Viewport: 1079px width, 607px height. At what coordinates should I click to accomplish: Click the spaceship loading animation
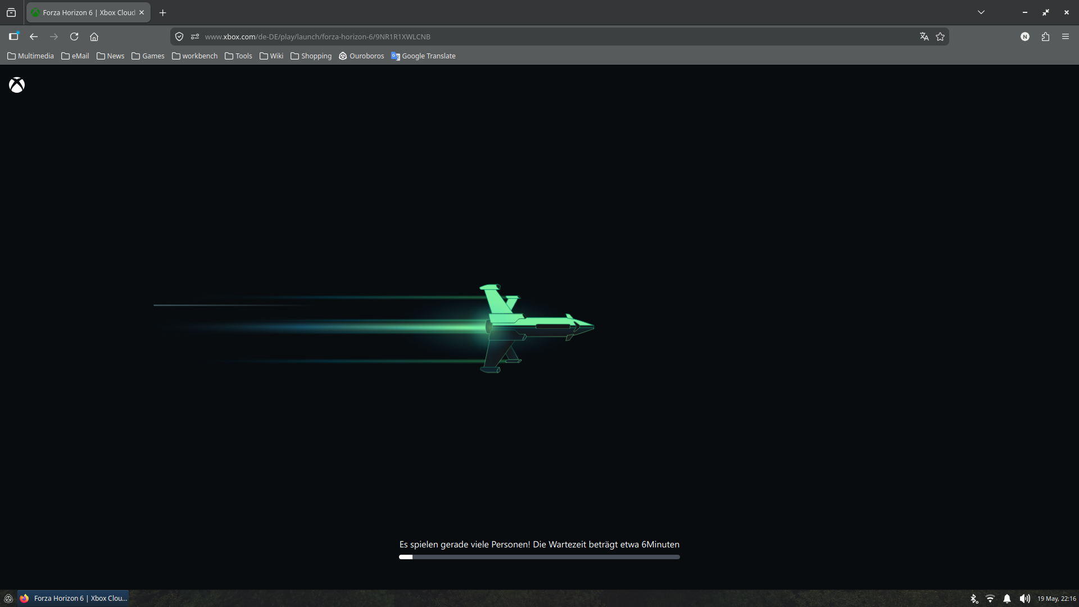(536, 328)
